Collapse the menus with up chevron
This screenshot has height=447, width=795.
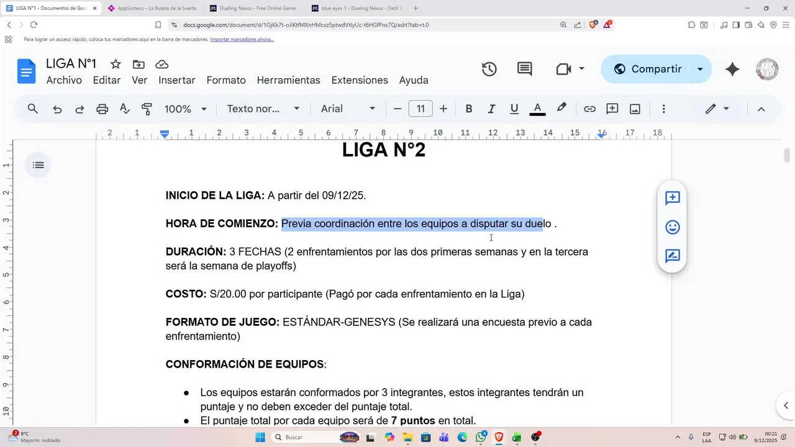(761, 109)
